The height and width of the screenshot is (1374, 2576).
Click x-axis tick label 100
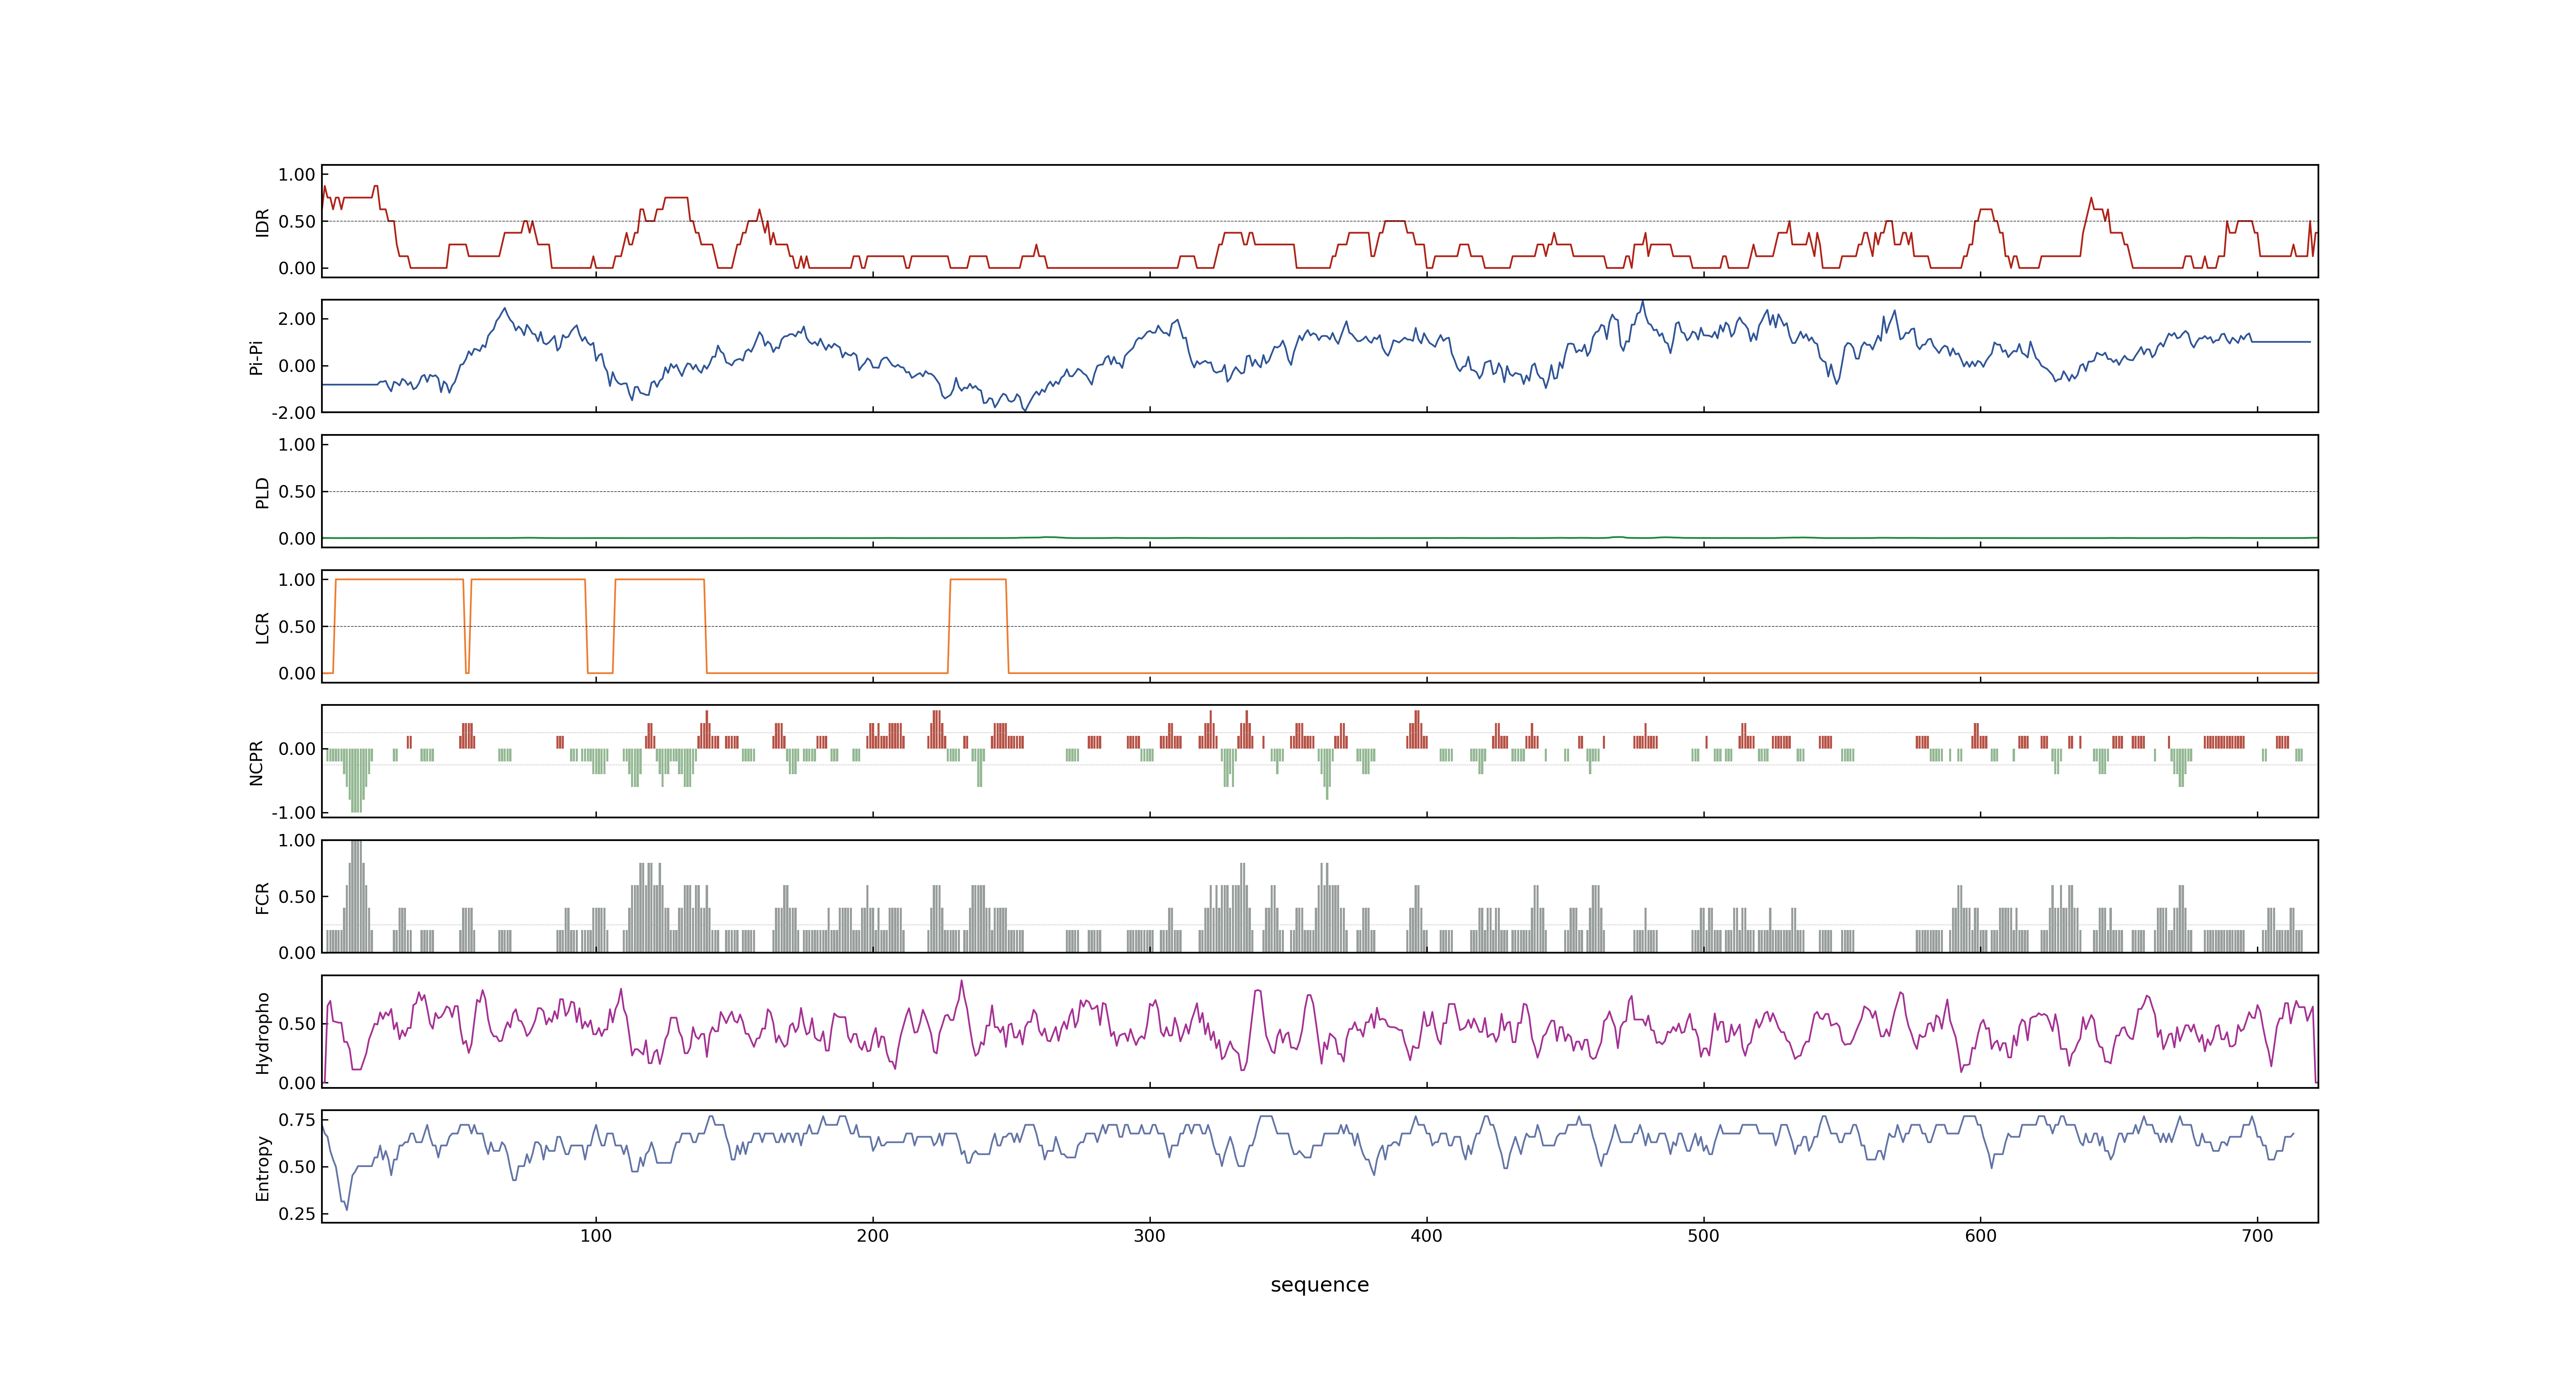(596, 1236)
